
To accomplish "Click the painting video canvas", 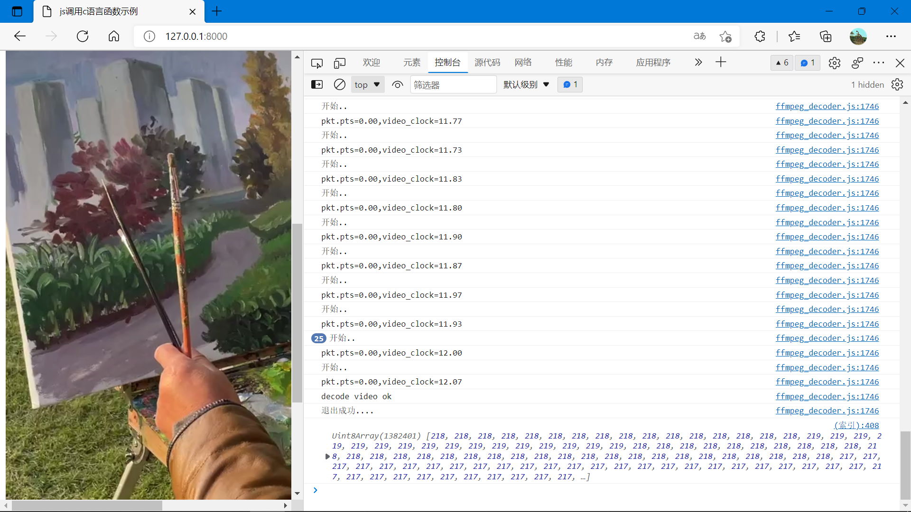I will click(x=149, y=275).
